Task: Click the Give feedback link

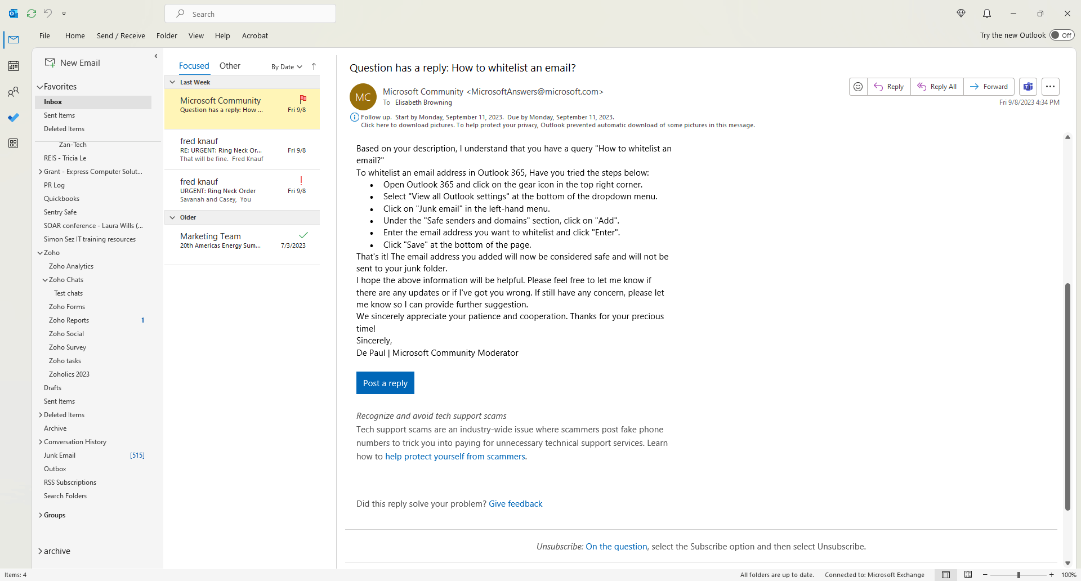Action: pyautogui.click(x=516, y=504)
